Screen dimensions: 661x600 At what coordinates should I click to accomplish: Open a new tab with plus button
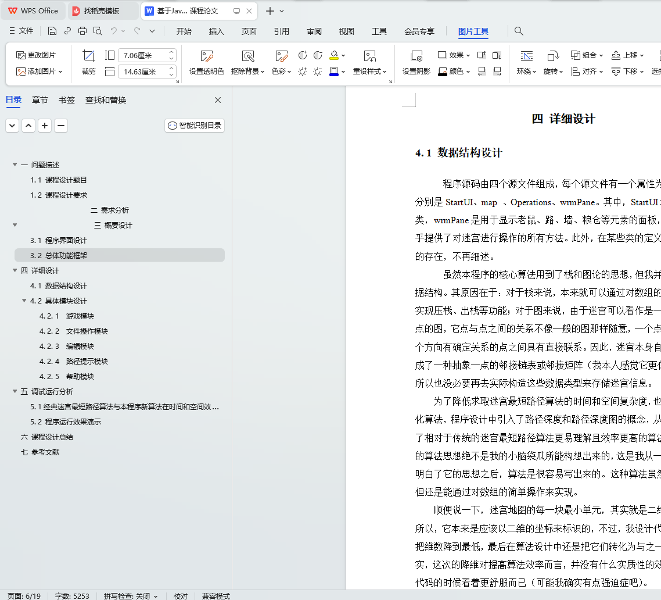click(x=270, y=11)
